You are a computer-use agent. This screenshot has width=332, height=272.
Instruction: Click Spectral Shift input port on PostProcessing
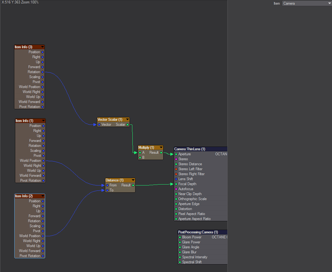pos(180,262)
